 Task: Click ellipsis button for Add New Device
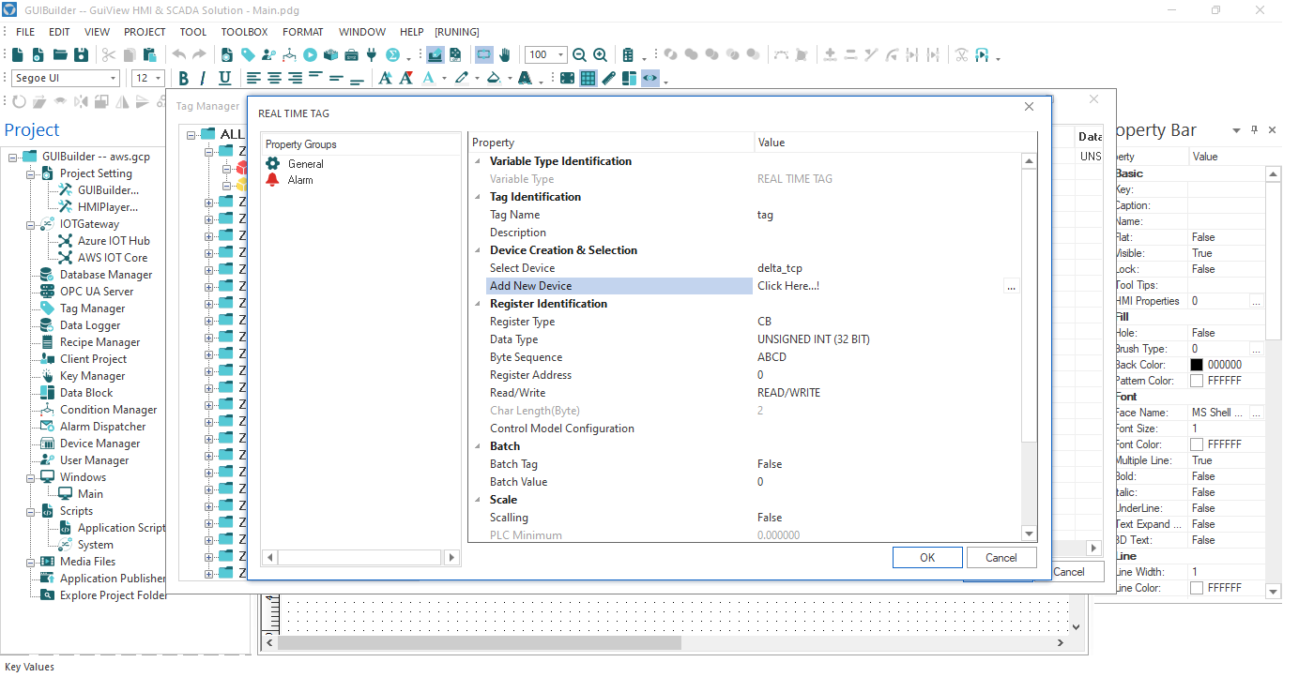[1011, 287]
